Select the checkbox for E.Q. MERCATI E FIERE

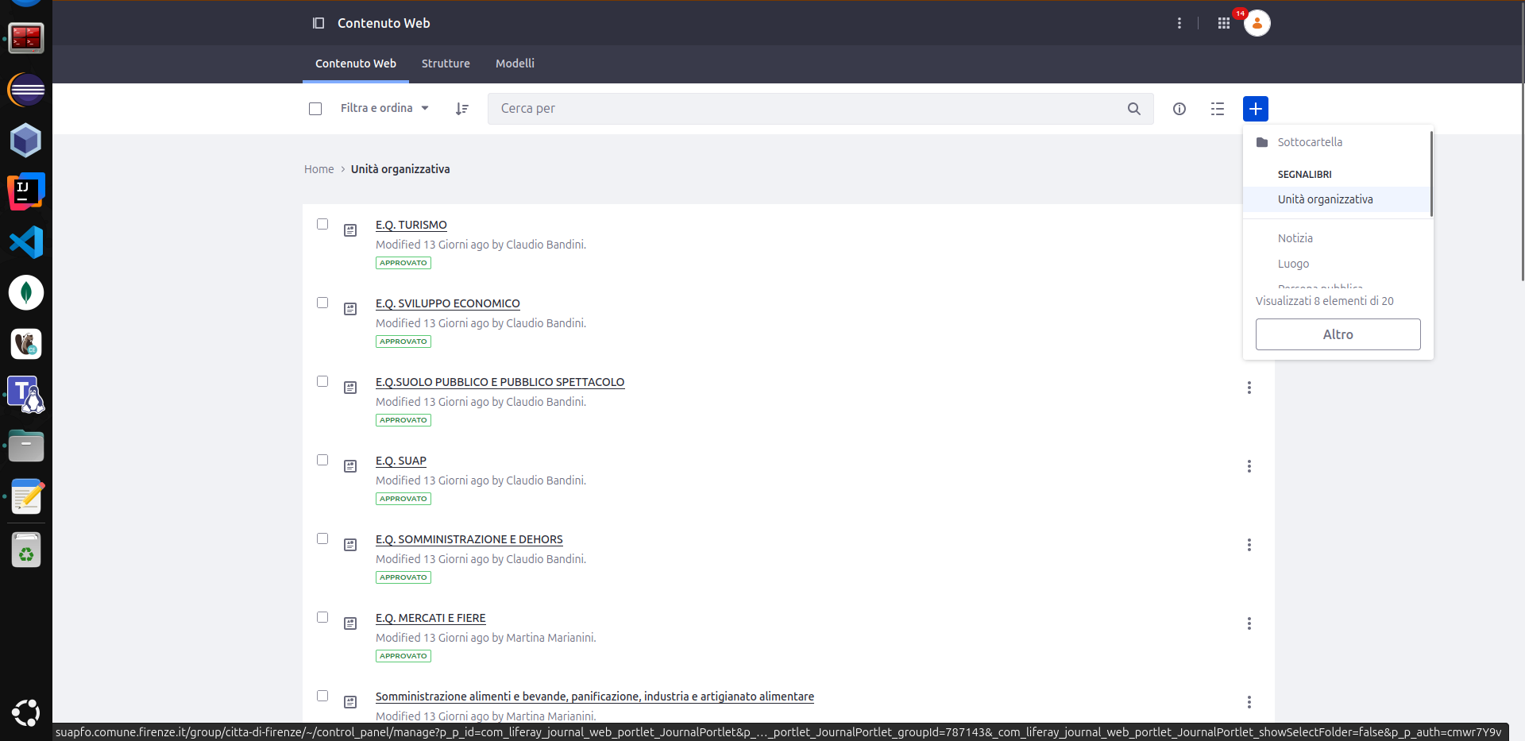click(322, 617)
